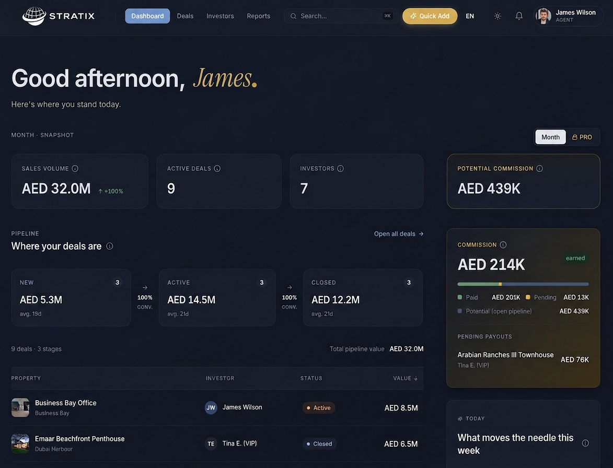Image resolution: width=613 pixels, height=468 pixels.
Task: Sort table by Value column arrow
Action: click(x=415, y=379)
